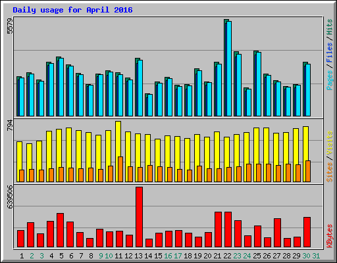The width and height of the screenshot is (337, 263).
Task: Click the tallest red KBytes bar for day 13
Action: point(139,217)
